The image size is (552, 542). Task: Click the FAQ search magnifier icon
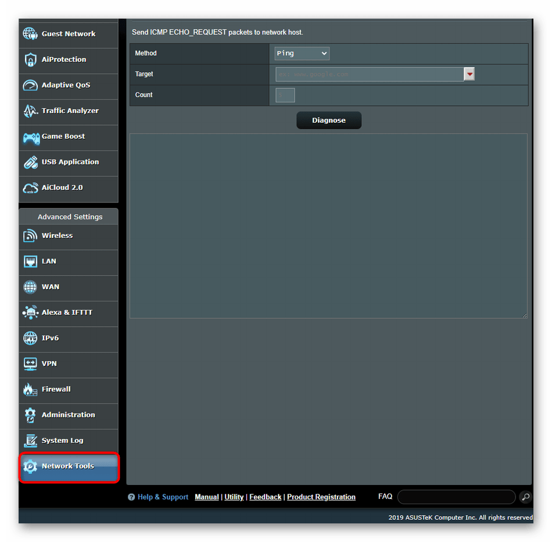pos(526,497)
